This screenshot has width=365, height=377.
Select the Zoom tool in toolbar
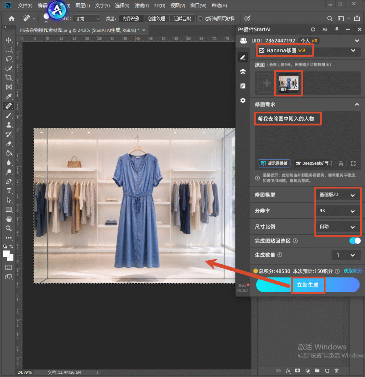pos(9,228)
